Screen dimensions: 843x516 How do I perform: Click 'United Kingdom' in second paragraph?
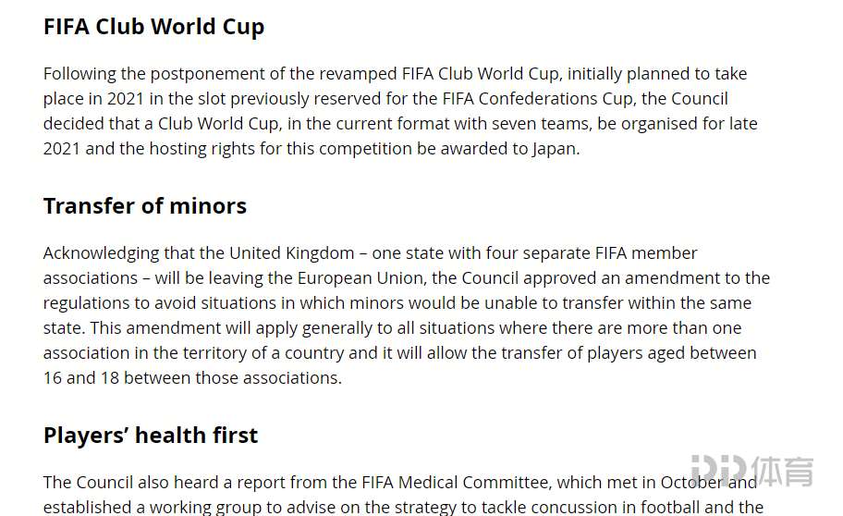click(x=292, y=253)
